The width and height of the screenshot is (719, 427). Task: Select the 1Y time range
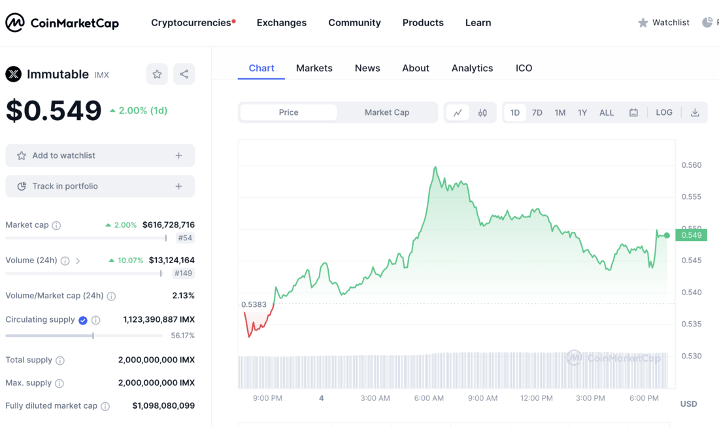[582, 113]
